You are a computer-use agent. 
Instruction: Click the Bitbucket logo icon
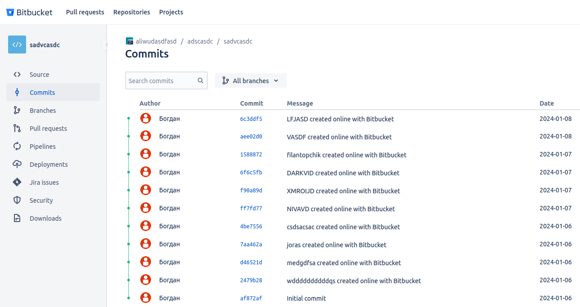coord(10,12)
